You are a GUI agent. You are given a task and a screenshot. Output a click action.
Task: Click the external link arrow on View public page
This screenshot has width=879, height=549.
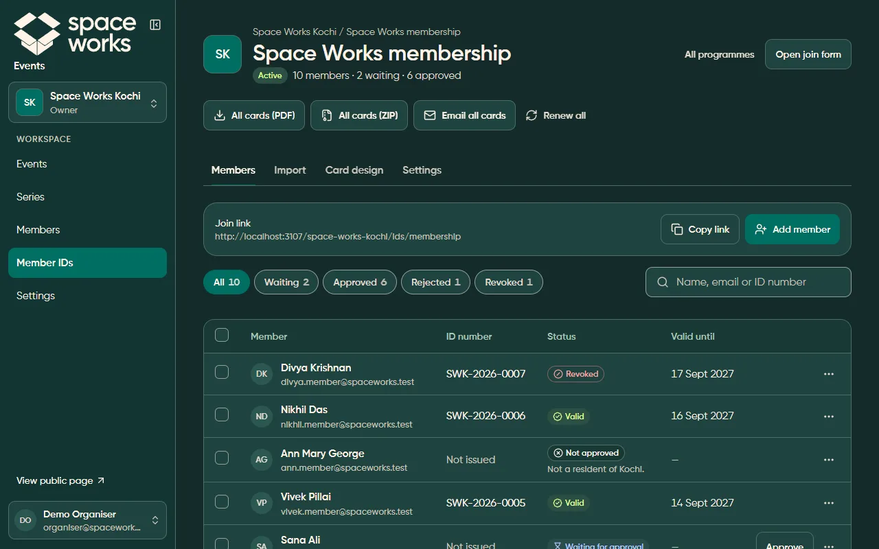(101, 480)
